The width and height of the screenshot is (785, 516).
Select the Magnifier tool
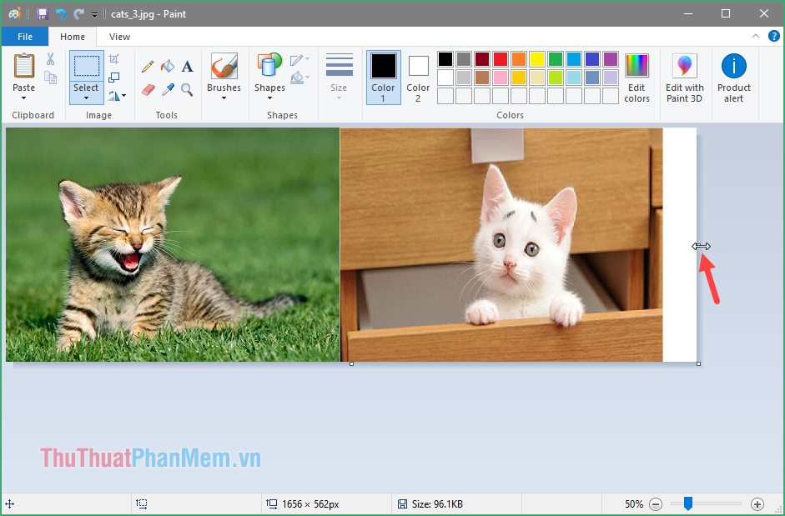186,89
